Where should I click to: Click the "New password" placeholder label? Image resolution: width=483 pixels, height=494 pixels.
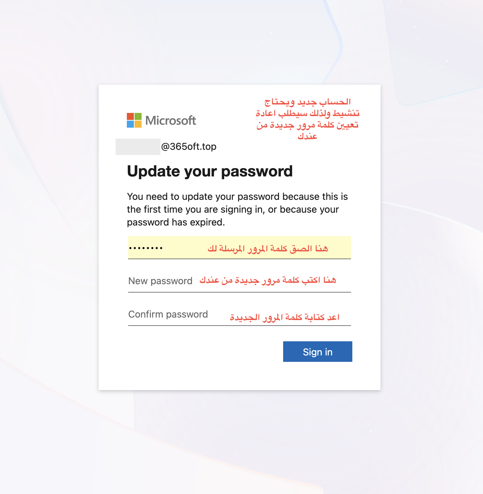pyautogui.click(x=160, y=281)
